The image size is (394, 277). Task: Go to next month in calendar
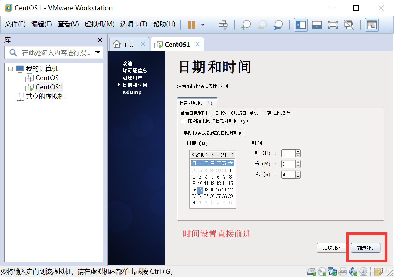coord(232,154)
